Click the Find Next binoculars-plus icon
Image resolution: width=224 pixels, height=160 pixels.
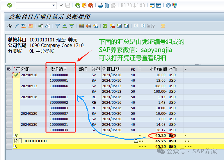pyautogui.click(x=113, y=6)
